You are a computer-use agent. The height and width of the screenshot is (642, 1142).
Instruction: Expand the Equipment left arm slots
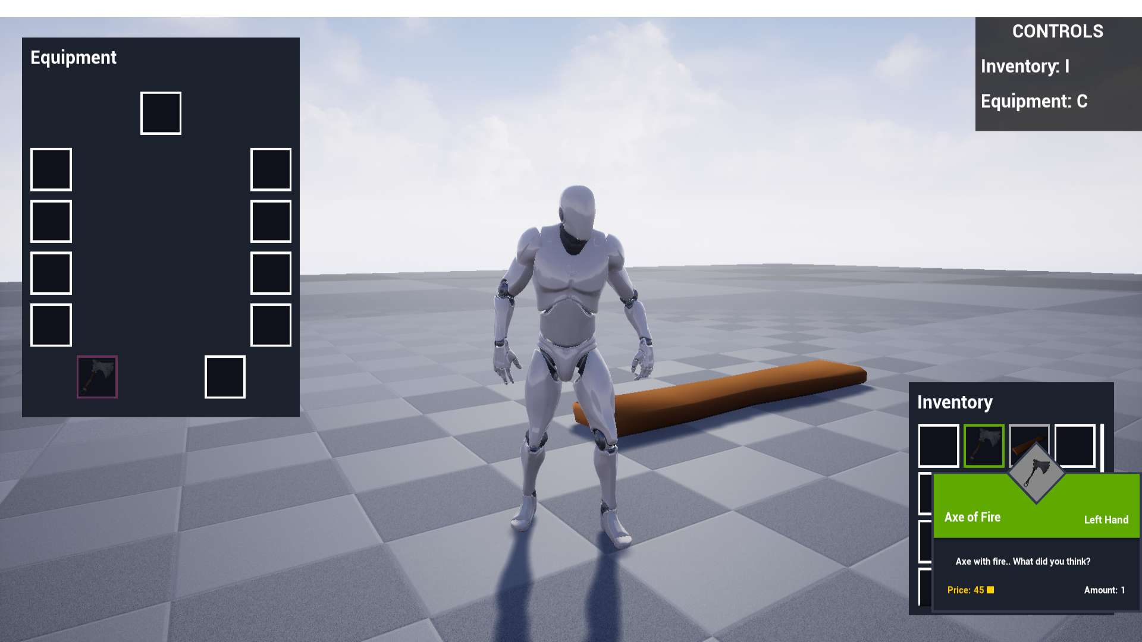click(x=51, y=169)
